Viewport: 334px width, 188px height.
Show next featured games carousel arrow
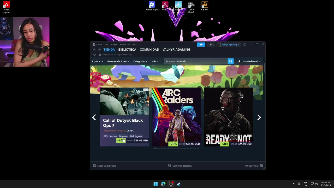click(x=259, y=117)
